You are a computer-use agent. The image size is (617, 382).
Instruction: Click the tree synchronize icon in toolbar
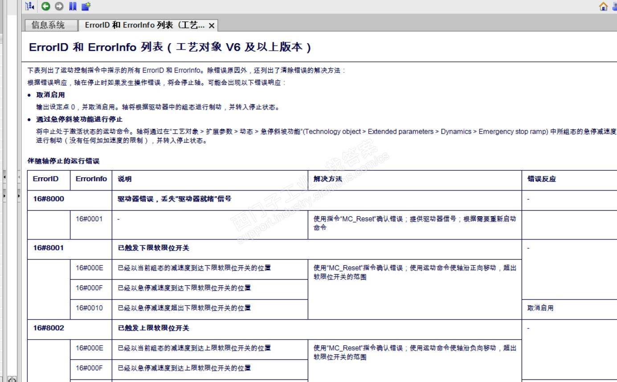coord(30,6)
